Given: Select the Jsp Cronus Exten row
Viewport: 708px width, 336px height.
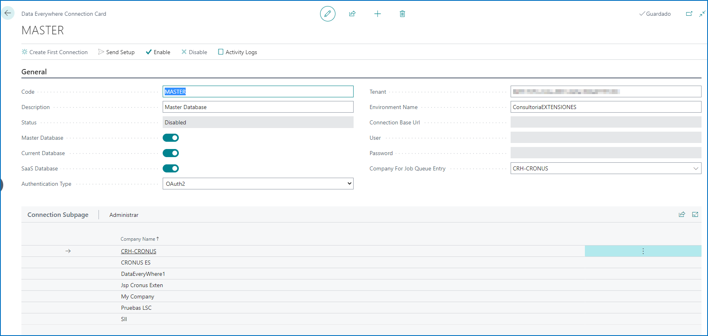Looking at the screenshot, I should click(x=361, y=285).
